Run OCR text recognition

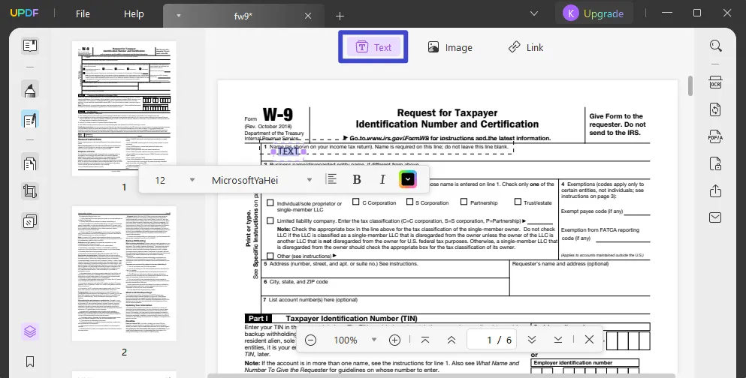[x=715, y=82]
